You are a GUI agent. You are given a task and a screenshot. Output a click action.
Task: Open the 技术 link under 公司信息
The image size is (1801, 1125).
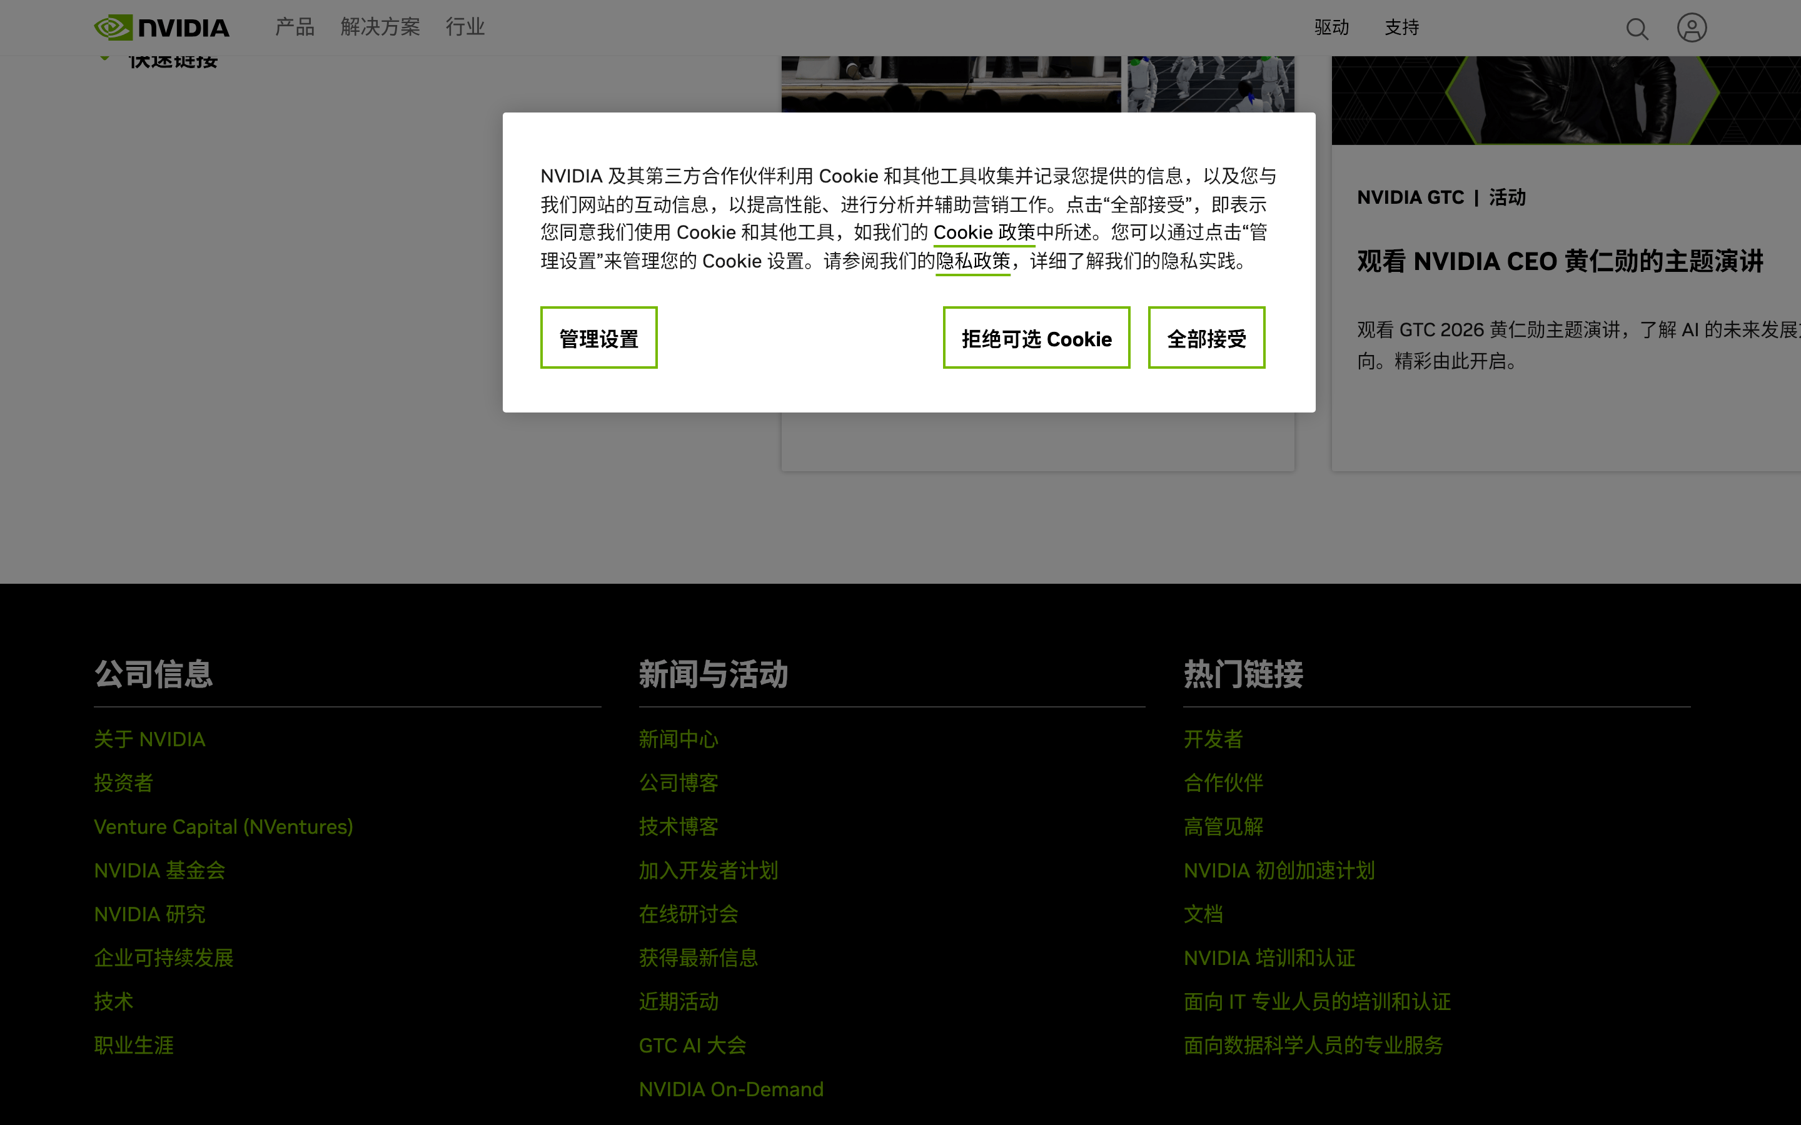tap(114, 1001)
